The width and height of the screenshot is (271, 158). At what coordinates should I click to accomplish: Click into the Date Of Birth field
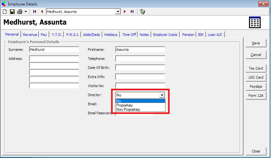coord(140,68)
